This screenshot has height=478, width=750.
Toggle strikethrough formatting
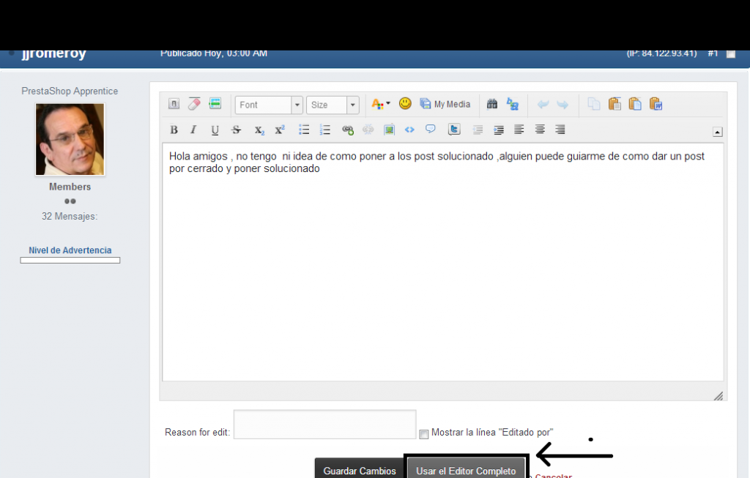tap(236, 130)
